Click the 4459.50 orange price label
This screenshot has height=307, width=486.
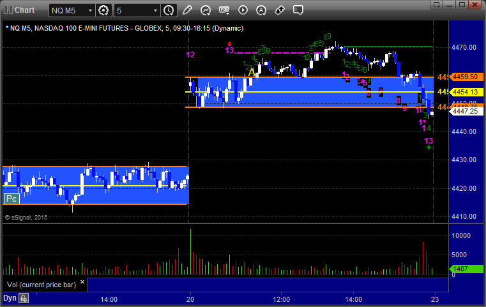(x=466, y=77)
